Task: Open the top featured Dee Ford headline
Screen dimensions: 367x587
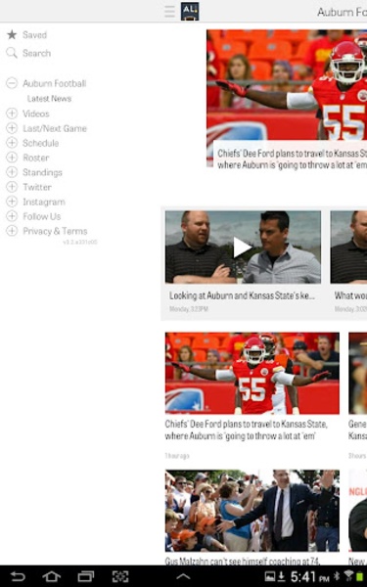Action: [x=292, y=159]
